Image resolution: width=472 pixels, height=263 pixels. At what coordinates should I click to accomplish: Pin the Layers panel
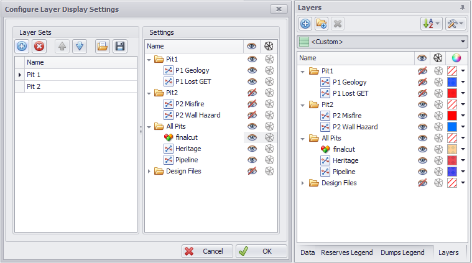tap(462, 7)
